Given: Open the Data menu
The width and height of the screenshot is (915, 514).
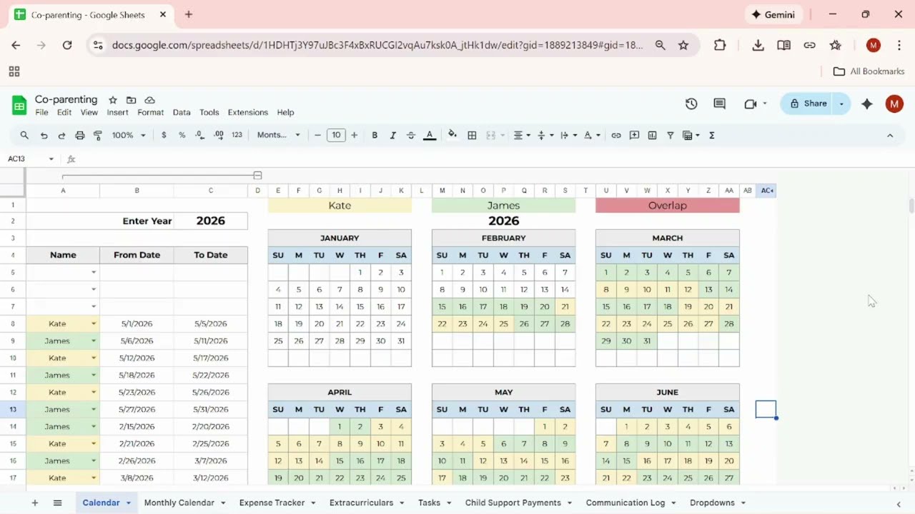Looking at the screenshot, I should (x=182, y=112).
